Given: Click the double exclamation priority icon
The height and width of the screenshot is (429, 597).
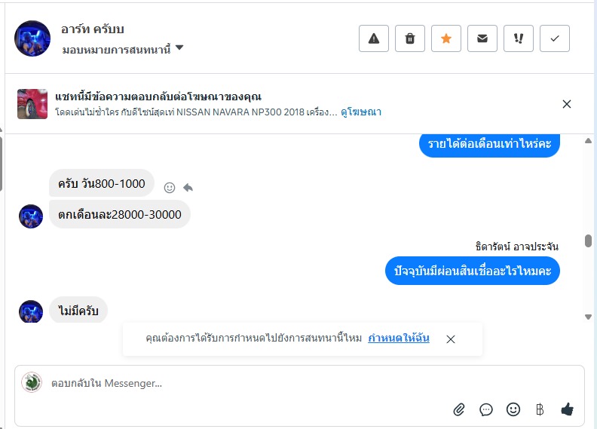Looking at the screenshot, I should pyautogui.click(x=519, y=38).
